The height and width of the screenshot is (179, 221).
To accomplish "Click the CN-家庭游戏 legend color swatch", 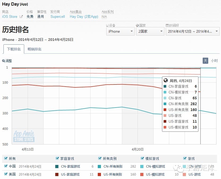I will [x=57, y=167].
